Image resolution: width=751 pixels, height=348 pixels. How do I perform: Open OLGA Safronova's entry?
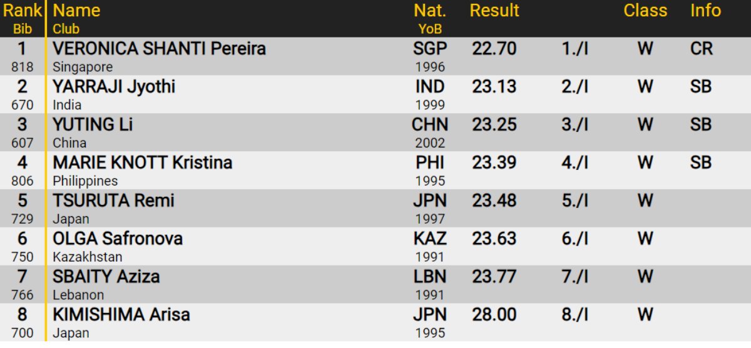coord(118,239)
